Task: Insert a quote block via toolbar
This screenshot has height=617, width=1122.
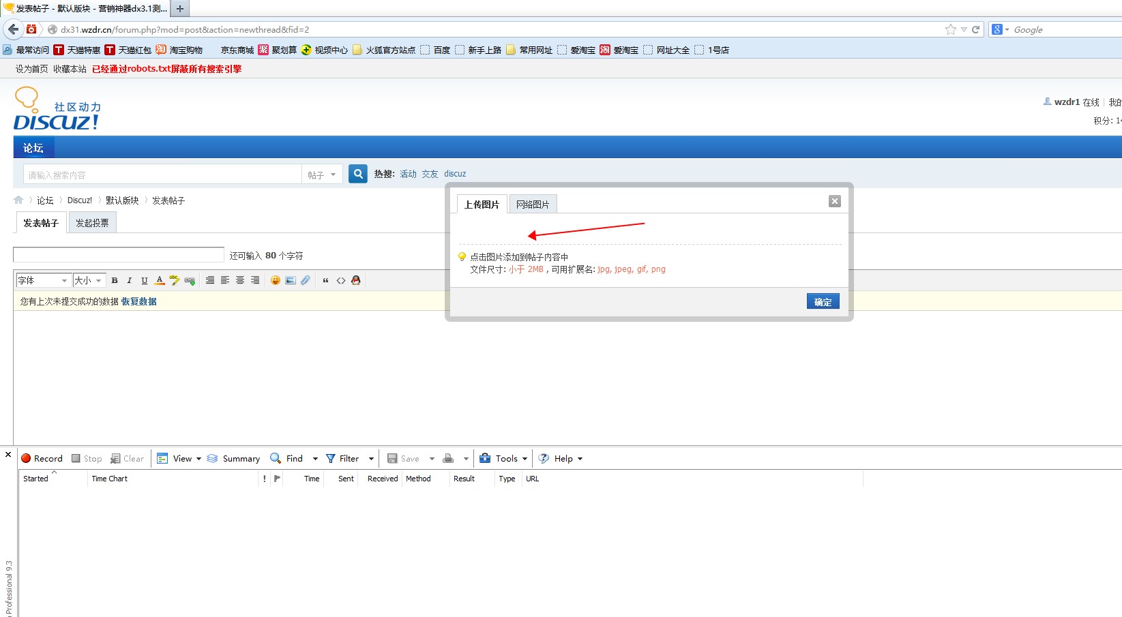Action: [x=325, y=280]
